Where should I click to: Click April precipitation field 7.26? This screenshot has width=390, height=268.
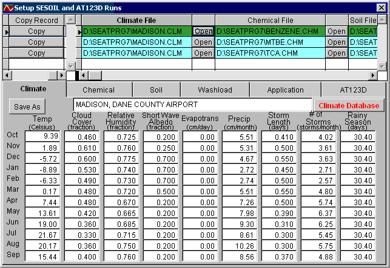pyautogui.click(x=239, y=202)
